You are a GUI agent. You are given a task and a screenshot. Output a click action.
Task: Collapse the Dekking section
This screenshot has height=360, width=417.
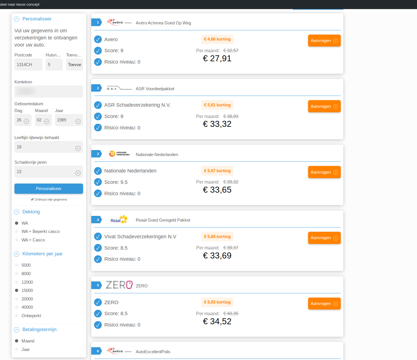click(x=17, y=212)
